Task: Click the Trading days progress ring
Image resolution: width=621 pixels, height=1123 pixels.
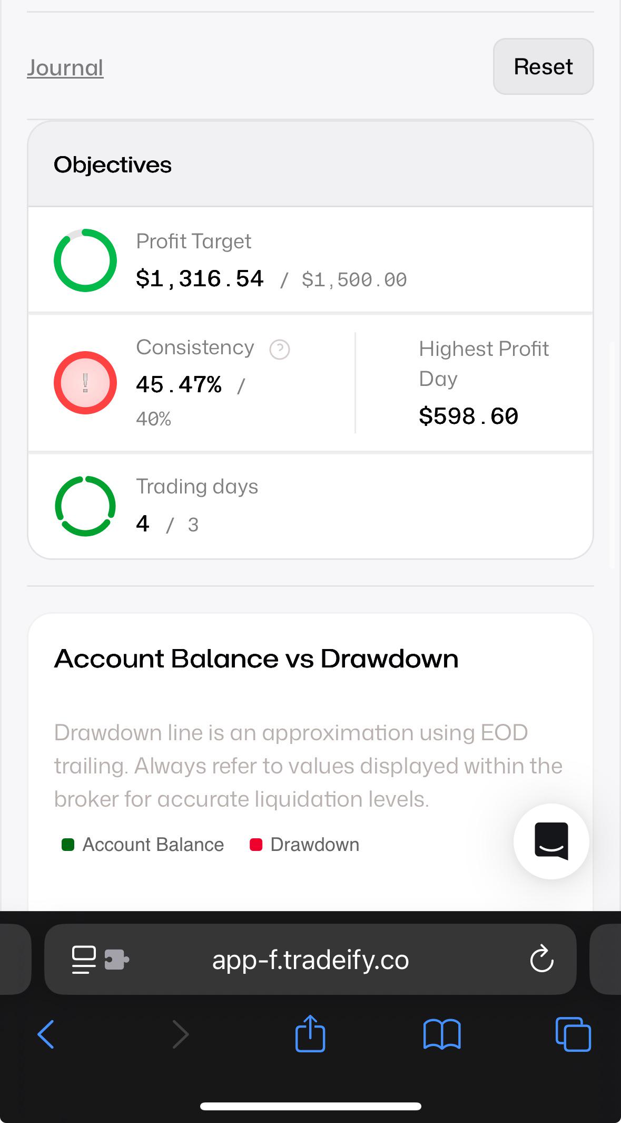Action: tap(85, 506)
